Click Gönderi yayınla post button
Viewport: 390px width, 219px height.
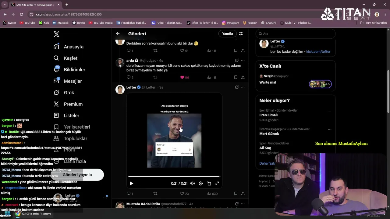(77, 175)
